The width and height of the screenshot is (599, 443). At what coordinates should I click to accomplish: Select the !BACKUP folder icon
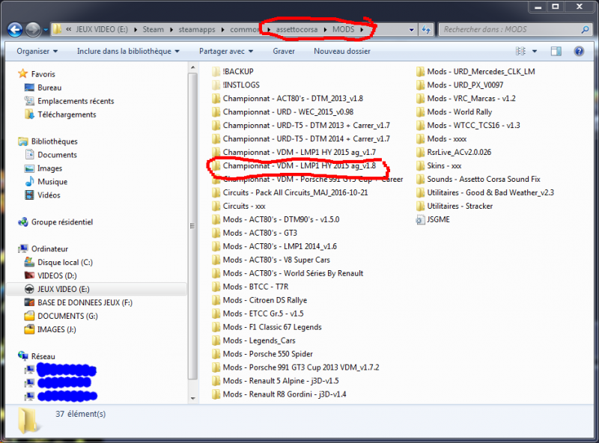[216, 71]
